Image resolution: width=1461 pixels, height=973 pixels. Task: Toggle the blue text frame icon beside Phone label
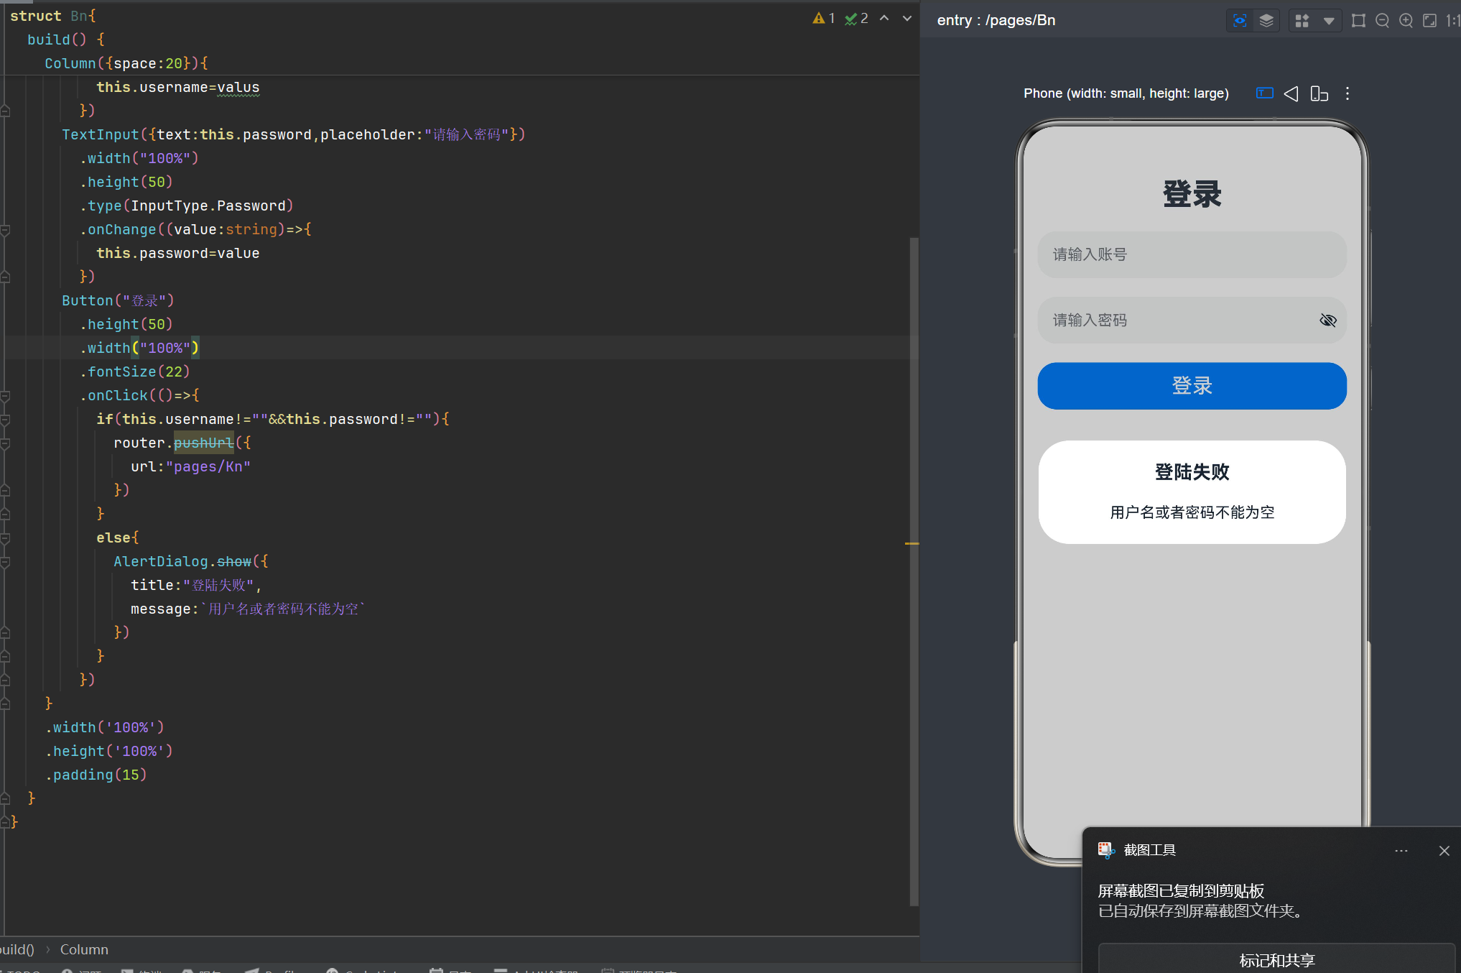coord(1265,93)
